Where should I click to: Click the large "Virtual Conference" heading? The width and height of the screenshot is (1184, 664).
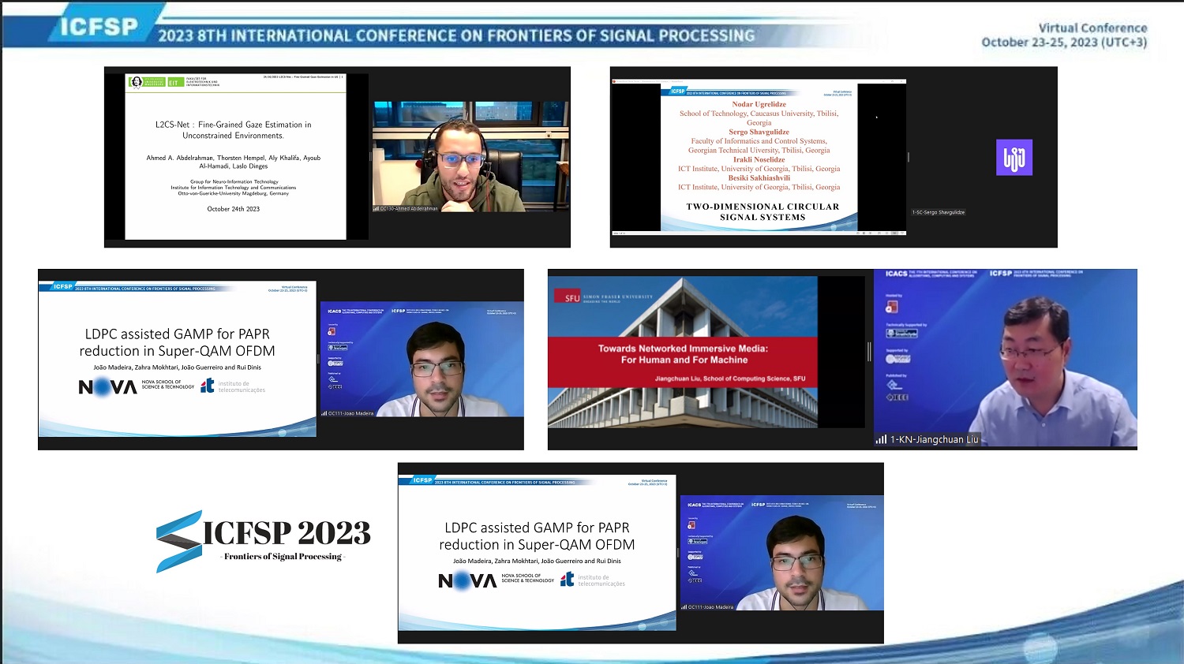(x=1092, y=28)
